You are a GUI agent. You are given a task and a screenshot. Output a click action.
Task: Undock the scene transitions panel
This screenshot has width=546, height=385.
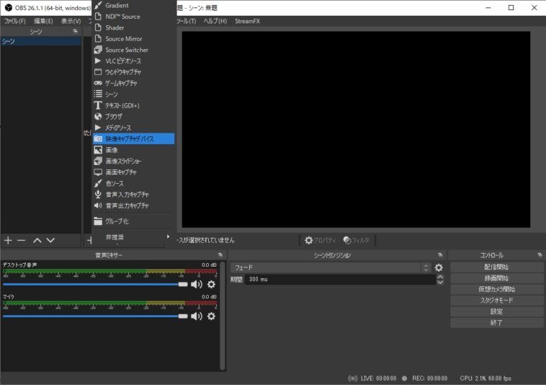pyautogui.click(x=440, y=255)
